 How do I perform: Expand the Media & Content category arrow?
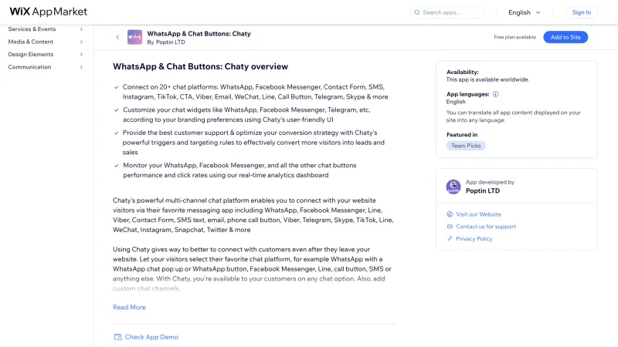[82, 42]
